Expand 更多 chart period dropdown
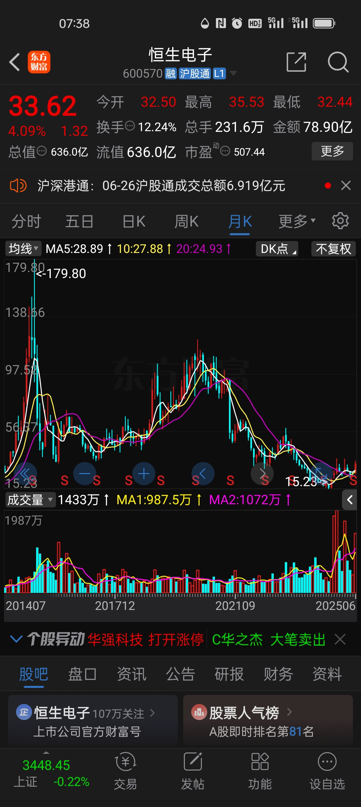Screen dimensions: 361x807 click(297, 221)
